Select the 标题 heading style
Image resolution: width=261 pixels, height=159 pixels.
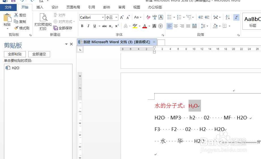click(252, 21)
